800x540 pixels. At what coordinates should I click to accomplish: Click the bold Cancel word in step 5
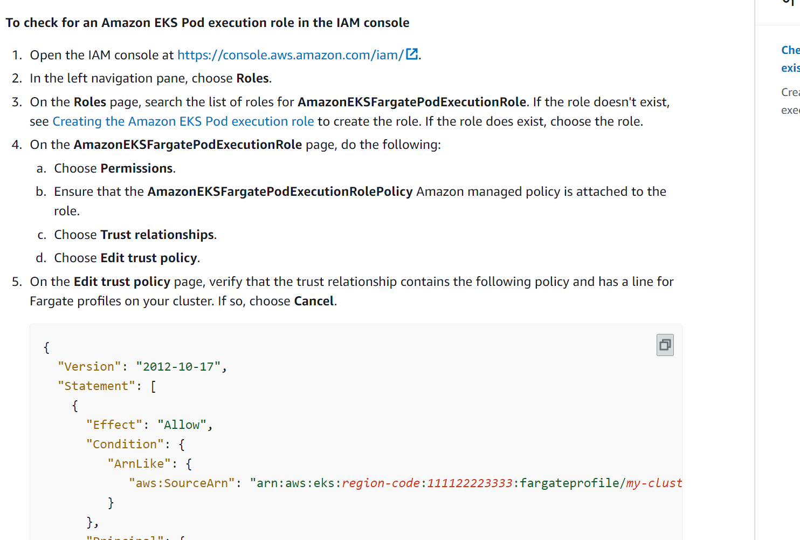(314, 301)
